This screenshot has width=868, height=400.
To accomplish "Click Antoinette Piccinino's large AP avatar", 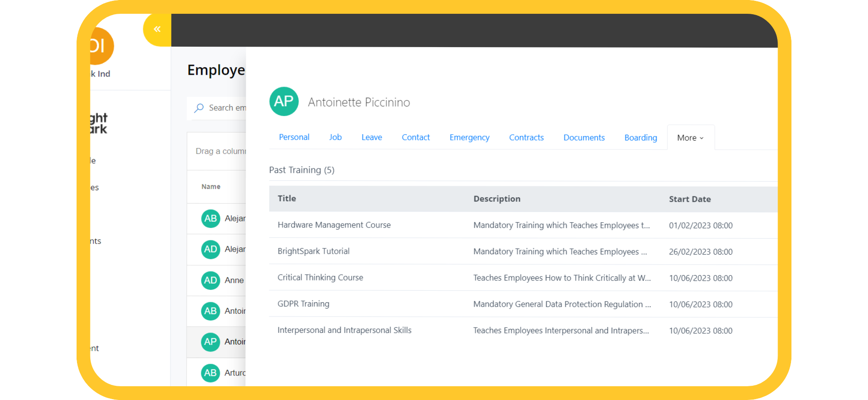I will [x=284, y=101].
